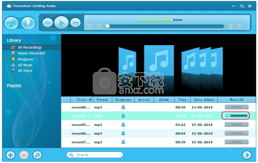Click the ringtone bell for record1
This screenshot has height=163, width=258.
pos(123,116)
